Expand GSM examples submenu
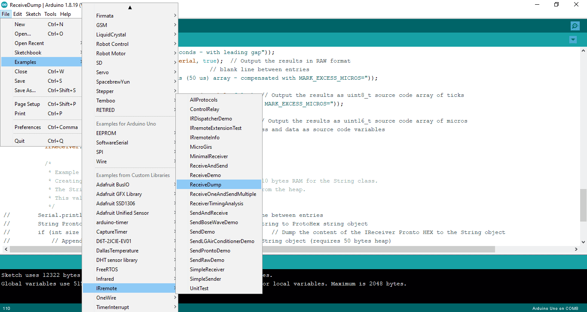The height and width of the screenshot is (312, 587). (130, 25)
